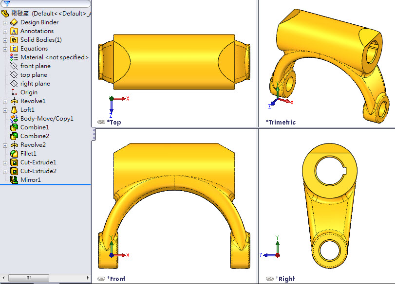Expand the Design Binder node
395x284 pixels.
[5, 23]
